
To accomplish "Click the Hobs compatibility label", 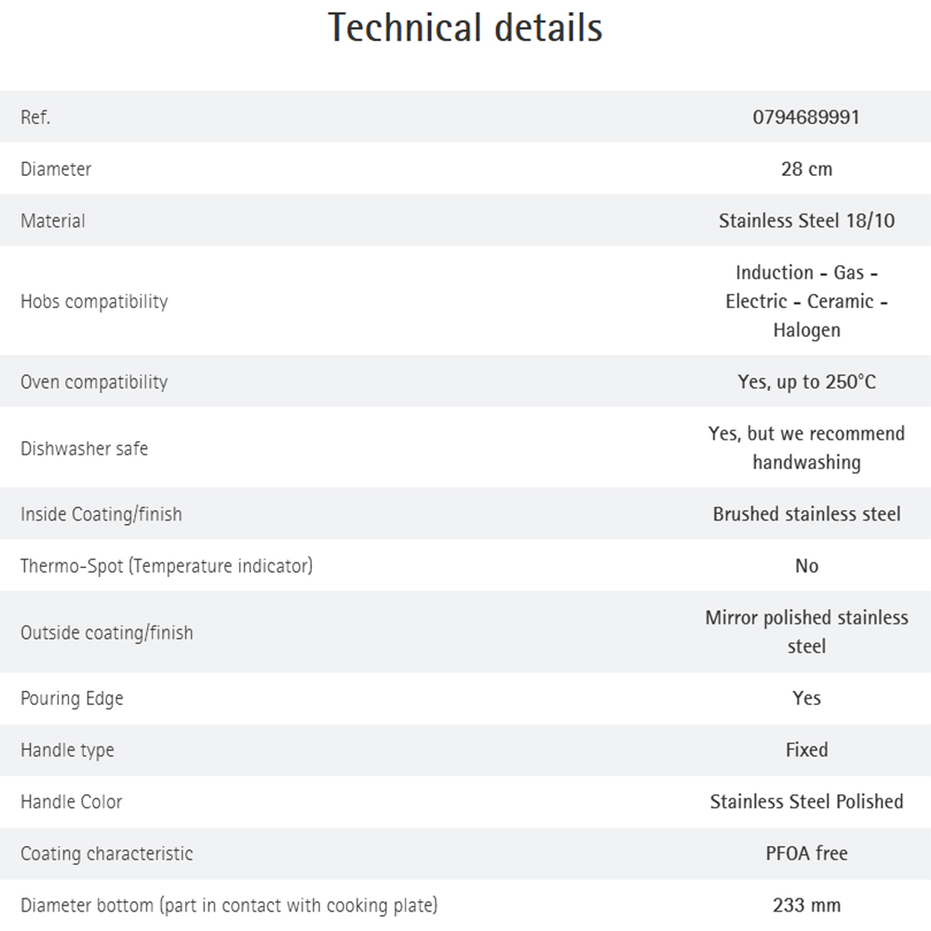I will pyautogui.click(x=94, y=302).
